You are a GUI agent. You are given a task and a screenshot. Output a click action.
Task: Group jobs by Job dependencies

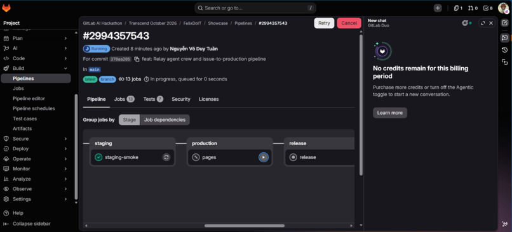click(165, 120)
